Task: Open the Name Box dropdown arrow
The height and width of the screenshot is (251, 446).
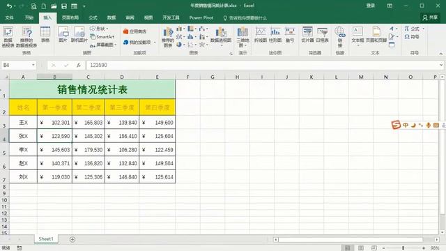Action: [33, 65]
